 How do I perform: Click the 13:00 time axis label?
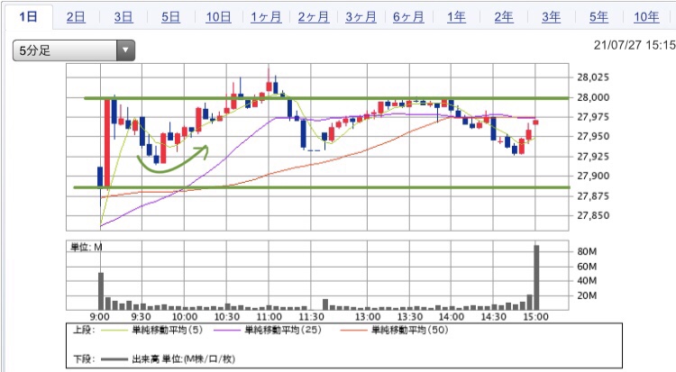click(368, 317)
